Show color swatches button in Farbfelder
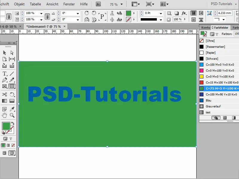The height and width of the screenshot is (179, 239). click(225, 118)
